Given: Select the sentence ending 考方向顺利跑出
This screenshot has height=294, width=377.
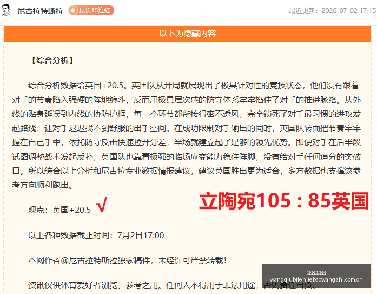Looking at the screenshot, I should click(x=42, y=185).
